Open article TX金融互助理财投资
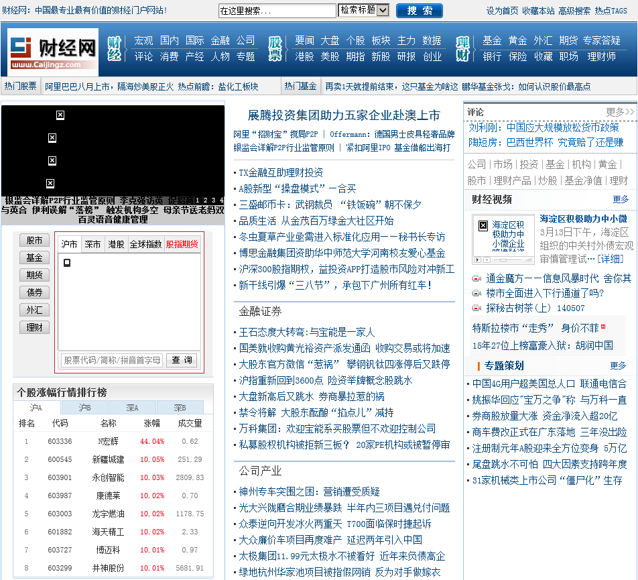Image resolution: width=638 pixels, height=580 pixels. click(281, 172)
